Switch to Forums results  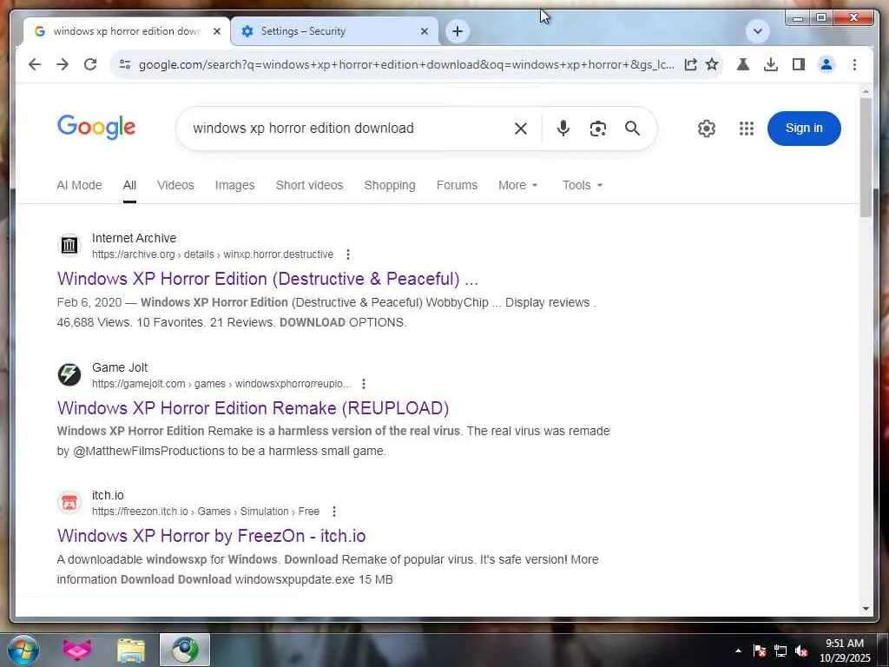[457, 186]
